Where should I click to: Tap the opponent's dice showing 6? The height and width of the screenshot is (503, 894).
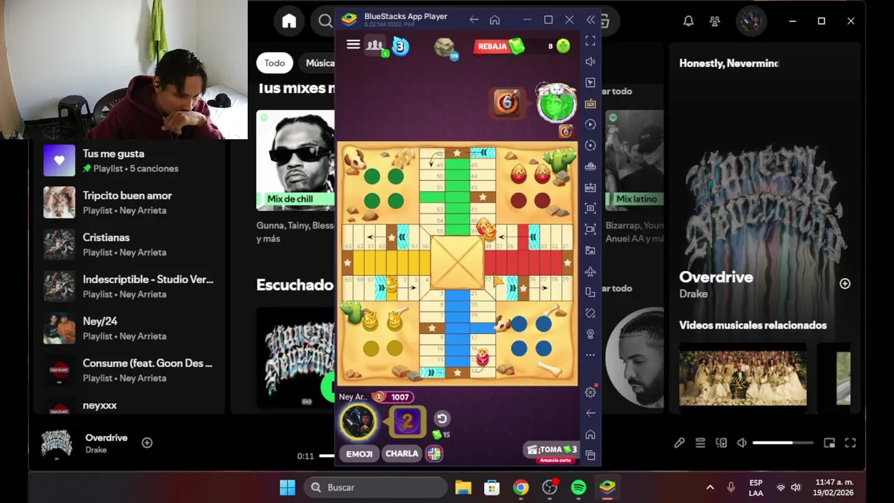click(x=508, y=103)
